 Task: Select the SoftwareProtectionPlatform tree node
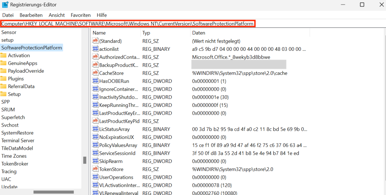pyautogui.click(x=32, y=48)
